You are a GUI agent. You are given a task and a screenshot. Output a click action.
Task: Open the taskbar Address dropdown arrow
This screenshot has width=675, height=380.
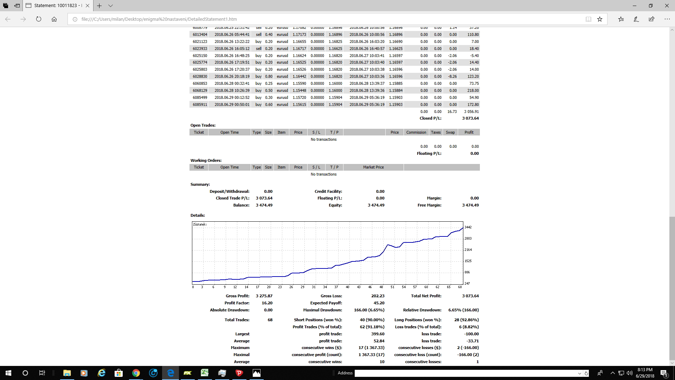point(579,373)
